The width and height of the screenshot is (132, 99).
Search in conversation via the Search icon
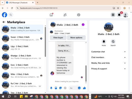coord(113,41)
